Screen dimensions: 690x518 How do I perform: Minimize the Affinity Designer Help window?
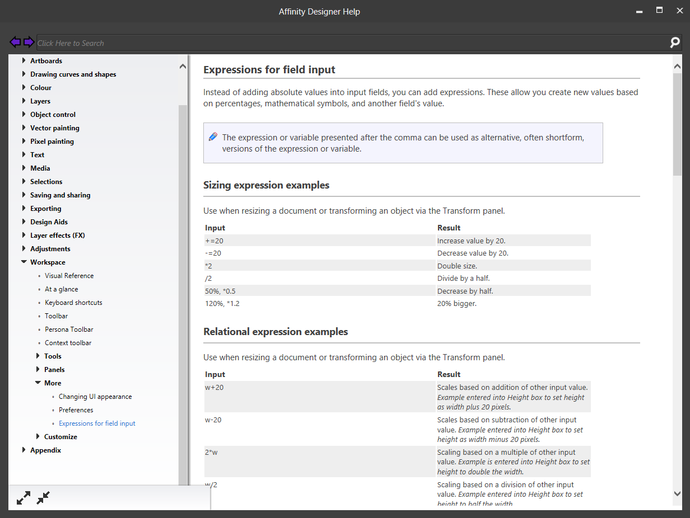[640, 11]
